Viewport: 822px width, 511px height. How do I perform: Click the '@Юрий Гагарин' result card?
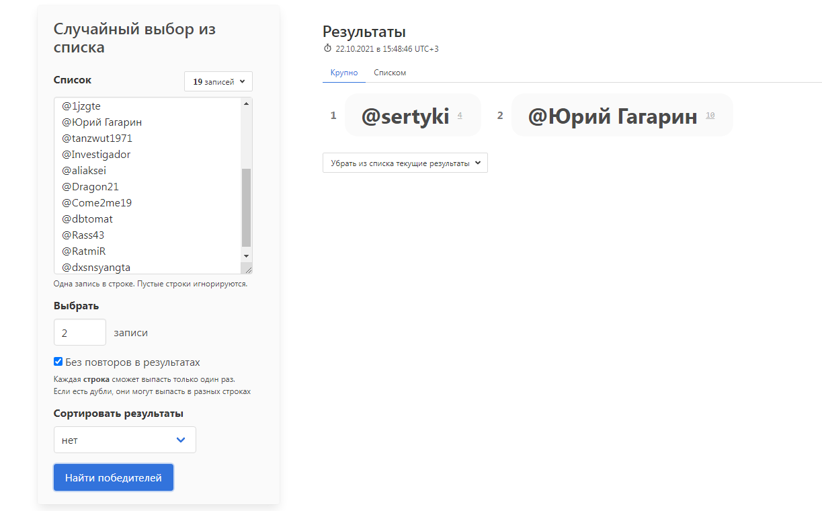click(622, 115)
